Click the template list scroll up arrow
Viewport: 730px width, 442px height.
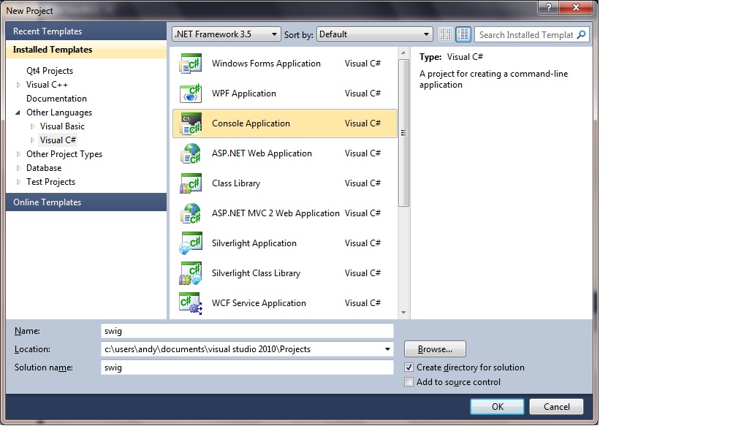(403, 53)
